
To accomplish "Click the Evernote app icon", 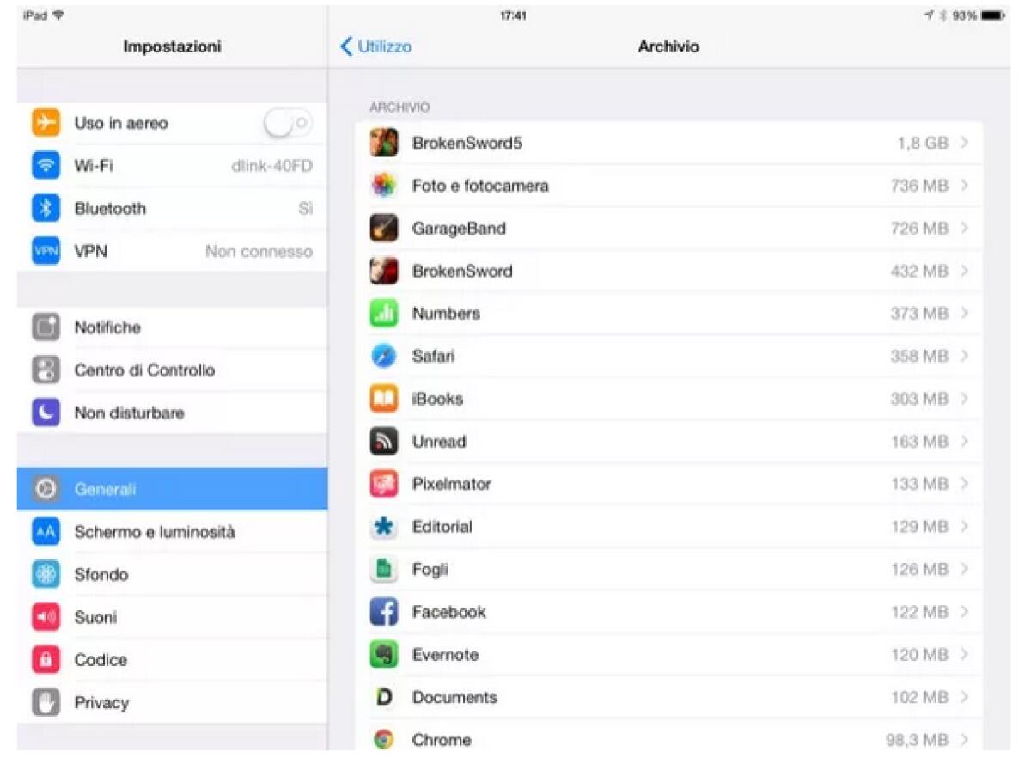I will 383,654.
